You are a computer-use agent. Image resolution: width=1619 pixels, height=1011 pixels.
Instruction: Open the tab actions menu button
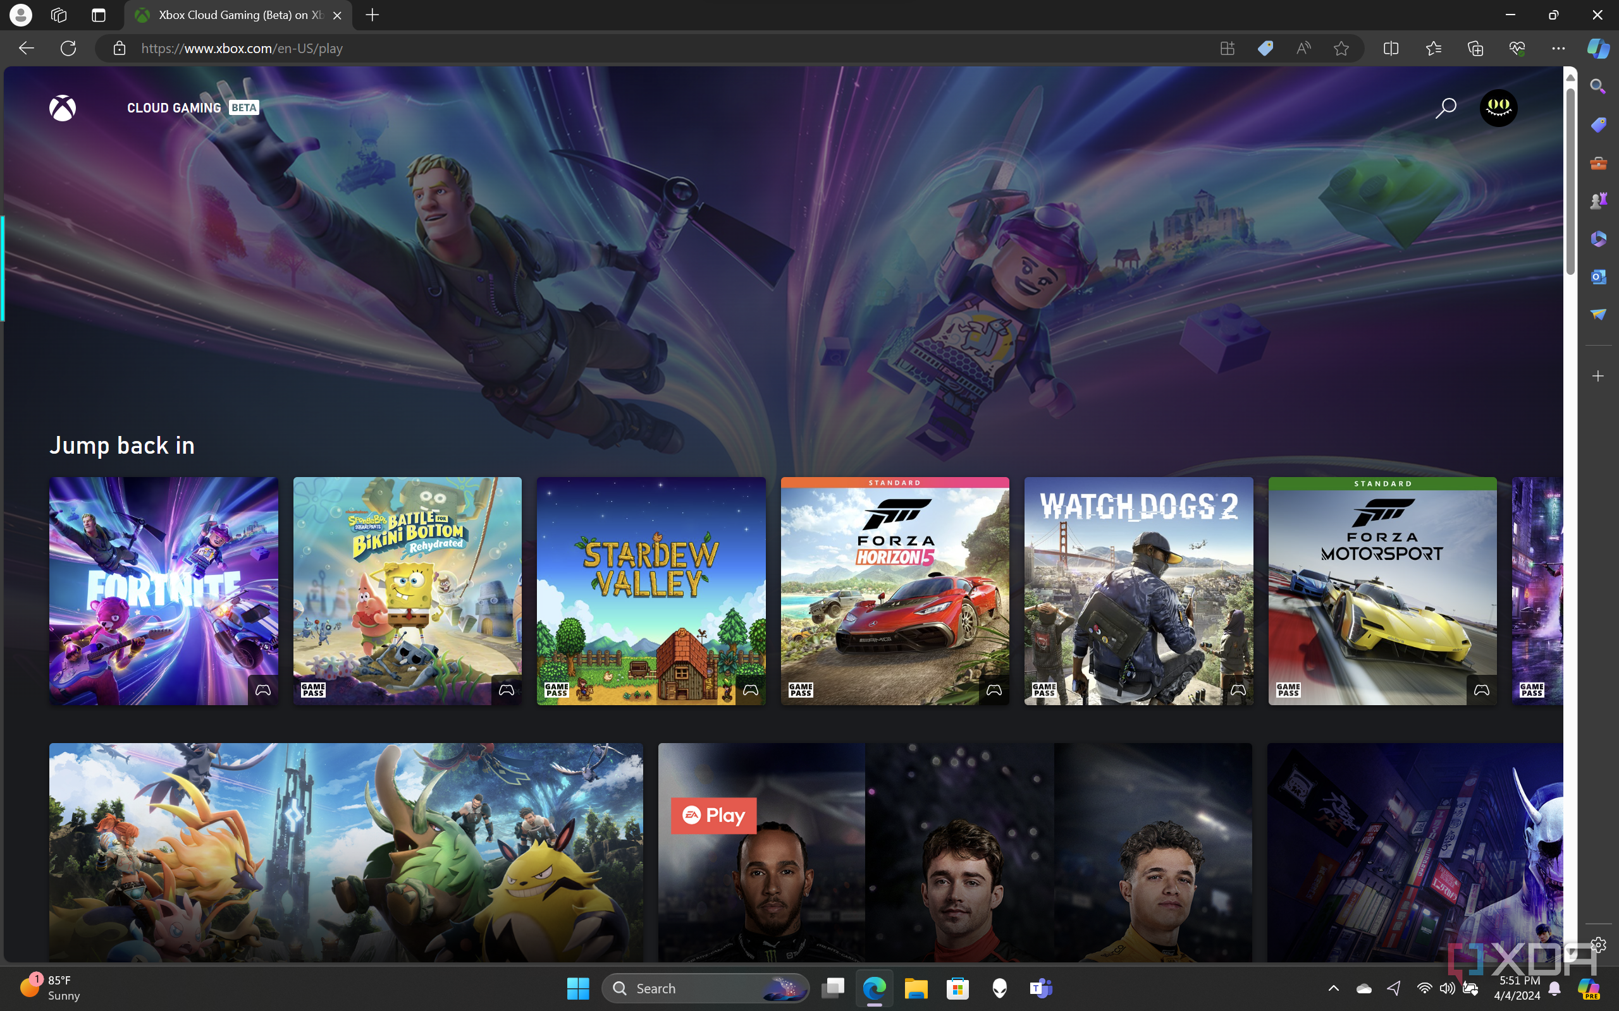pyautogui.click(x=99, y=15)
